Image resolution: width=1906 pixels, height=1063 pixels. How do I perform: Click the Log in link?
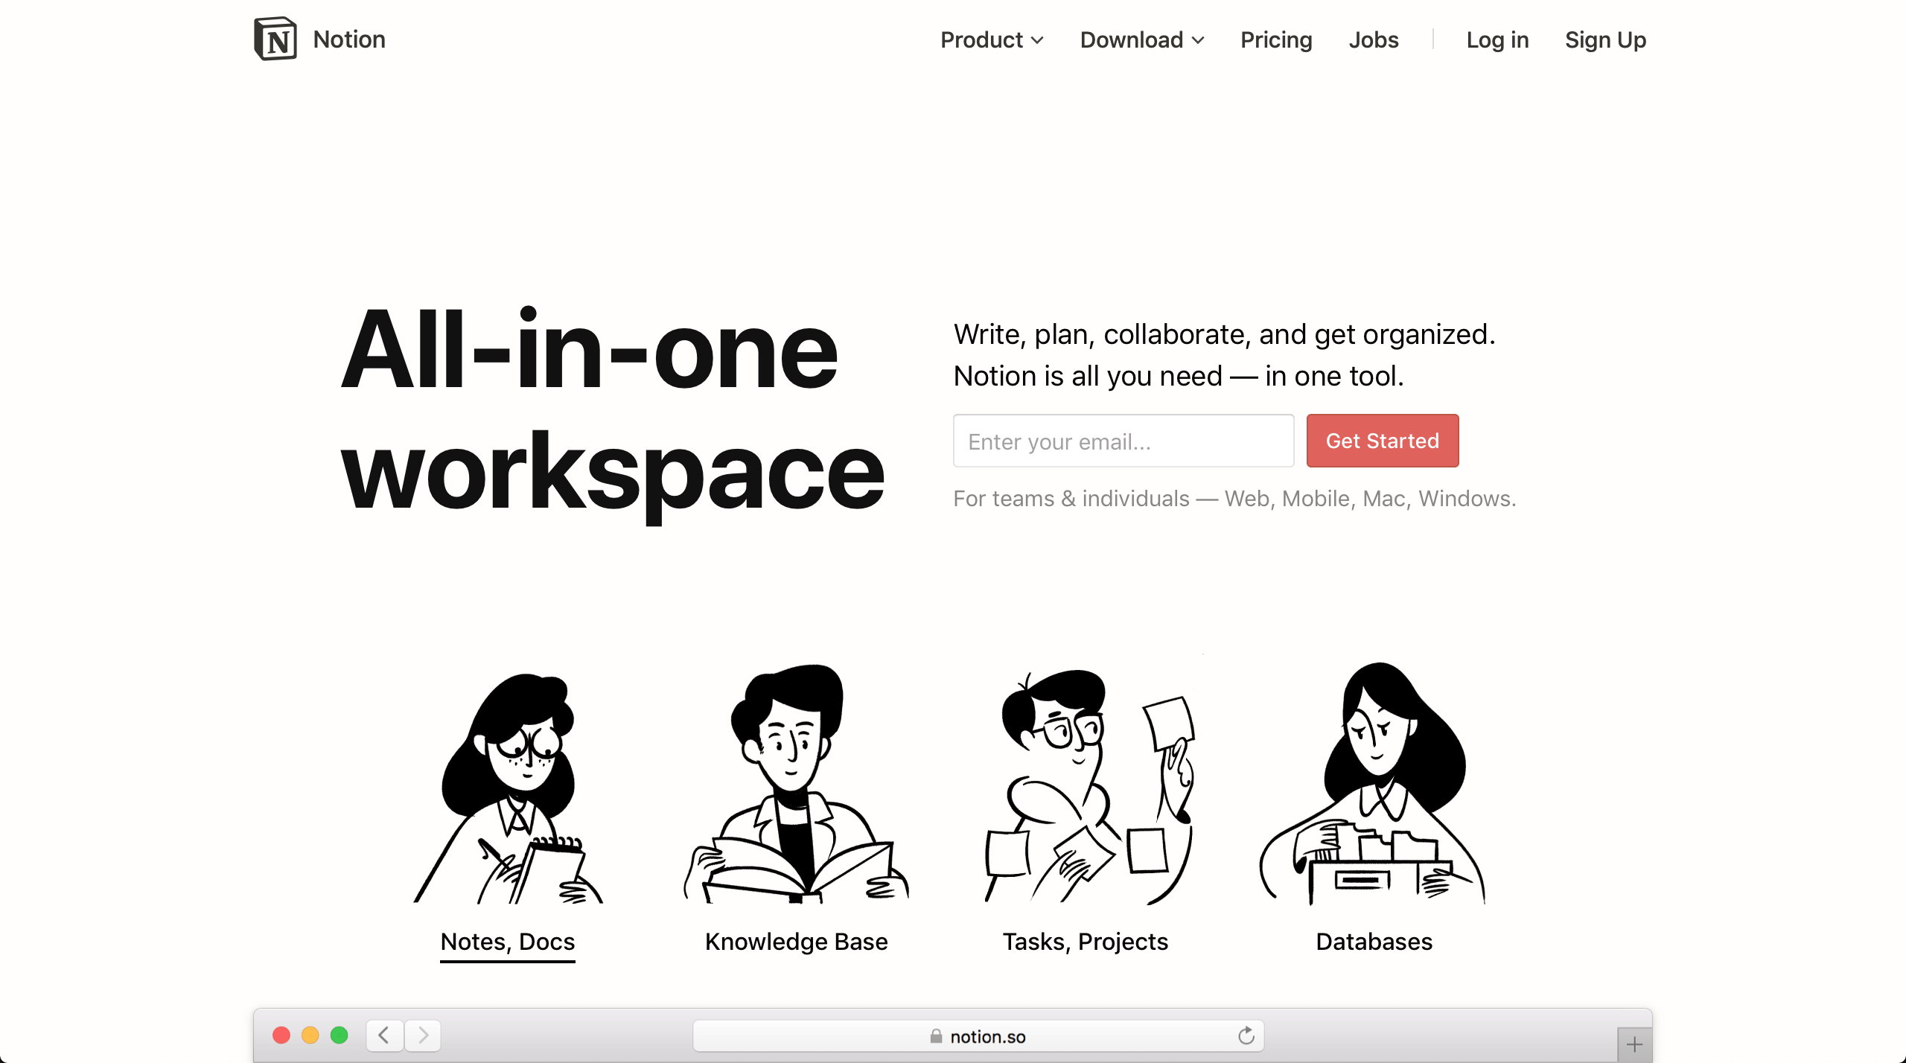click(1497, 39)
